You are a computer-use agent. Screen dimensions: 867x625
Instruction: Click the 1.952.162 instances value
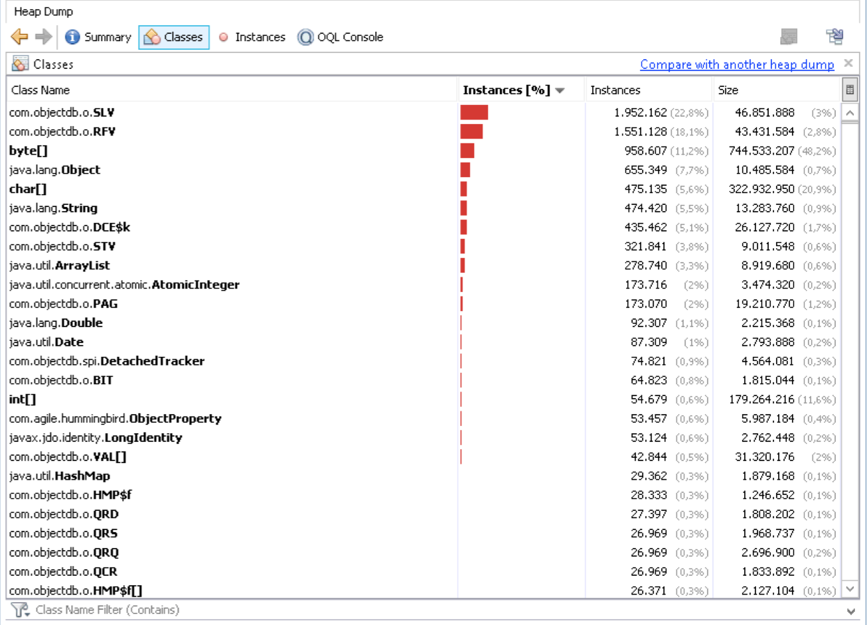click(x=640, y=113)
